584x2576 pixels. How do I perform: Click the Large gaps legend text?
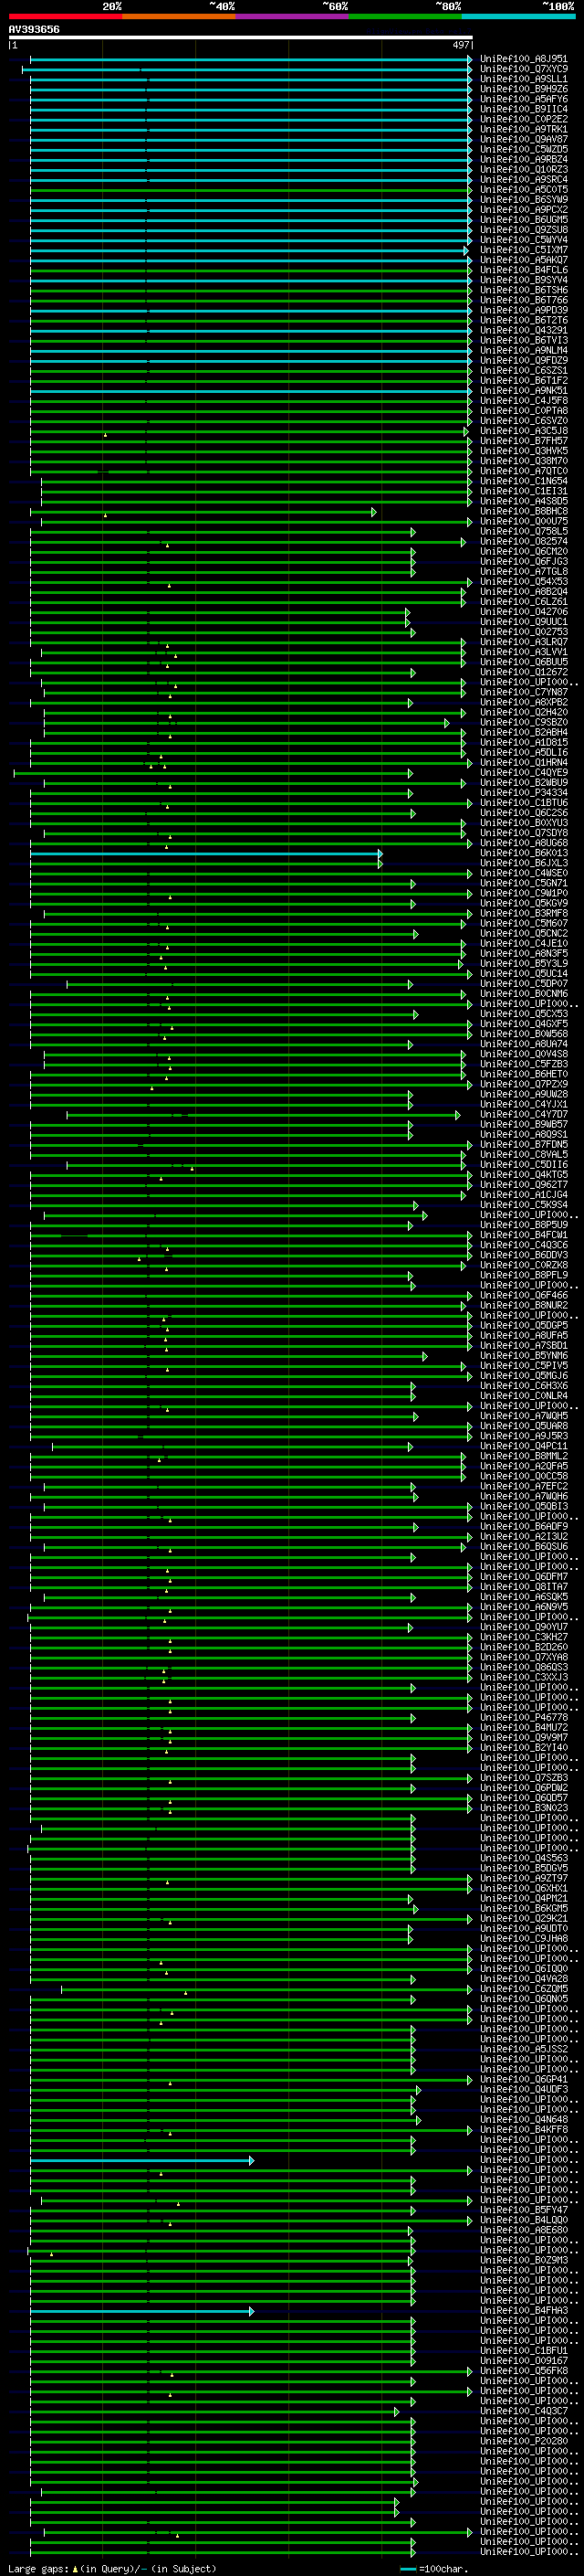tap(113, 2568)
